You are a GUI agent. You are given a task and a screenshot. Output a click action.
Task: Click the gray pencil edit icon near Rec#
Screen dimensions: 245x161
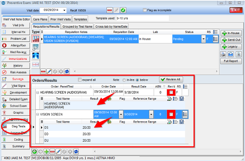click(x=116, y=10)
